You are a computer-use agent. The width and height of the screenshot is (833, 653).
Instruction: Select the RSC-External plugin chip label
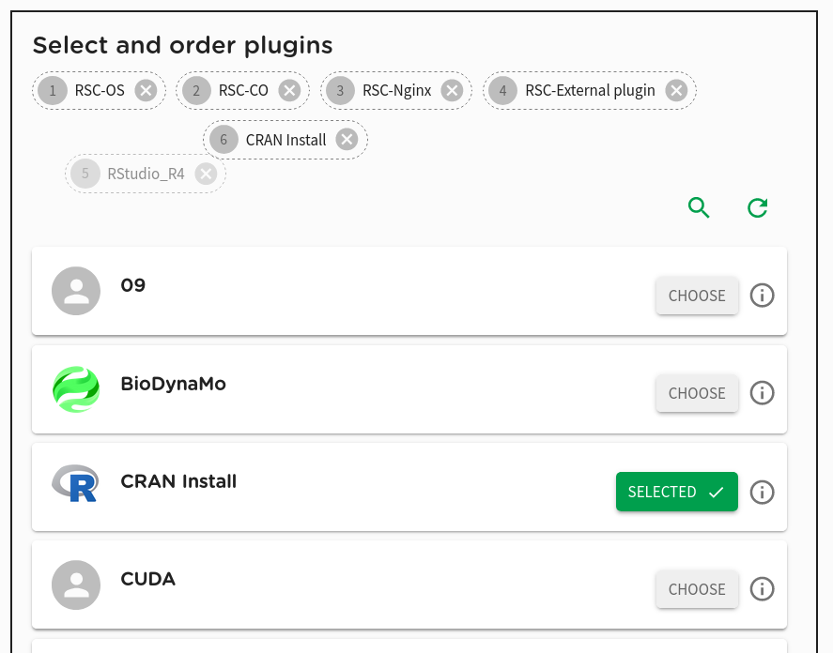coord(590,91)
